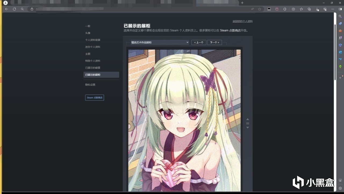Click the 已展示的展柜 page heading

(137, 26)
